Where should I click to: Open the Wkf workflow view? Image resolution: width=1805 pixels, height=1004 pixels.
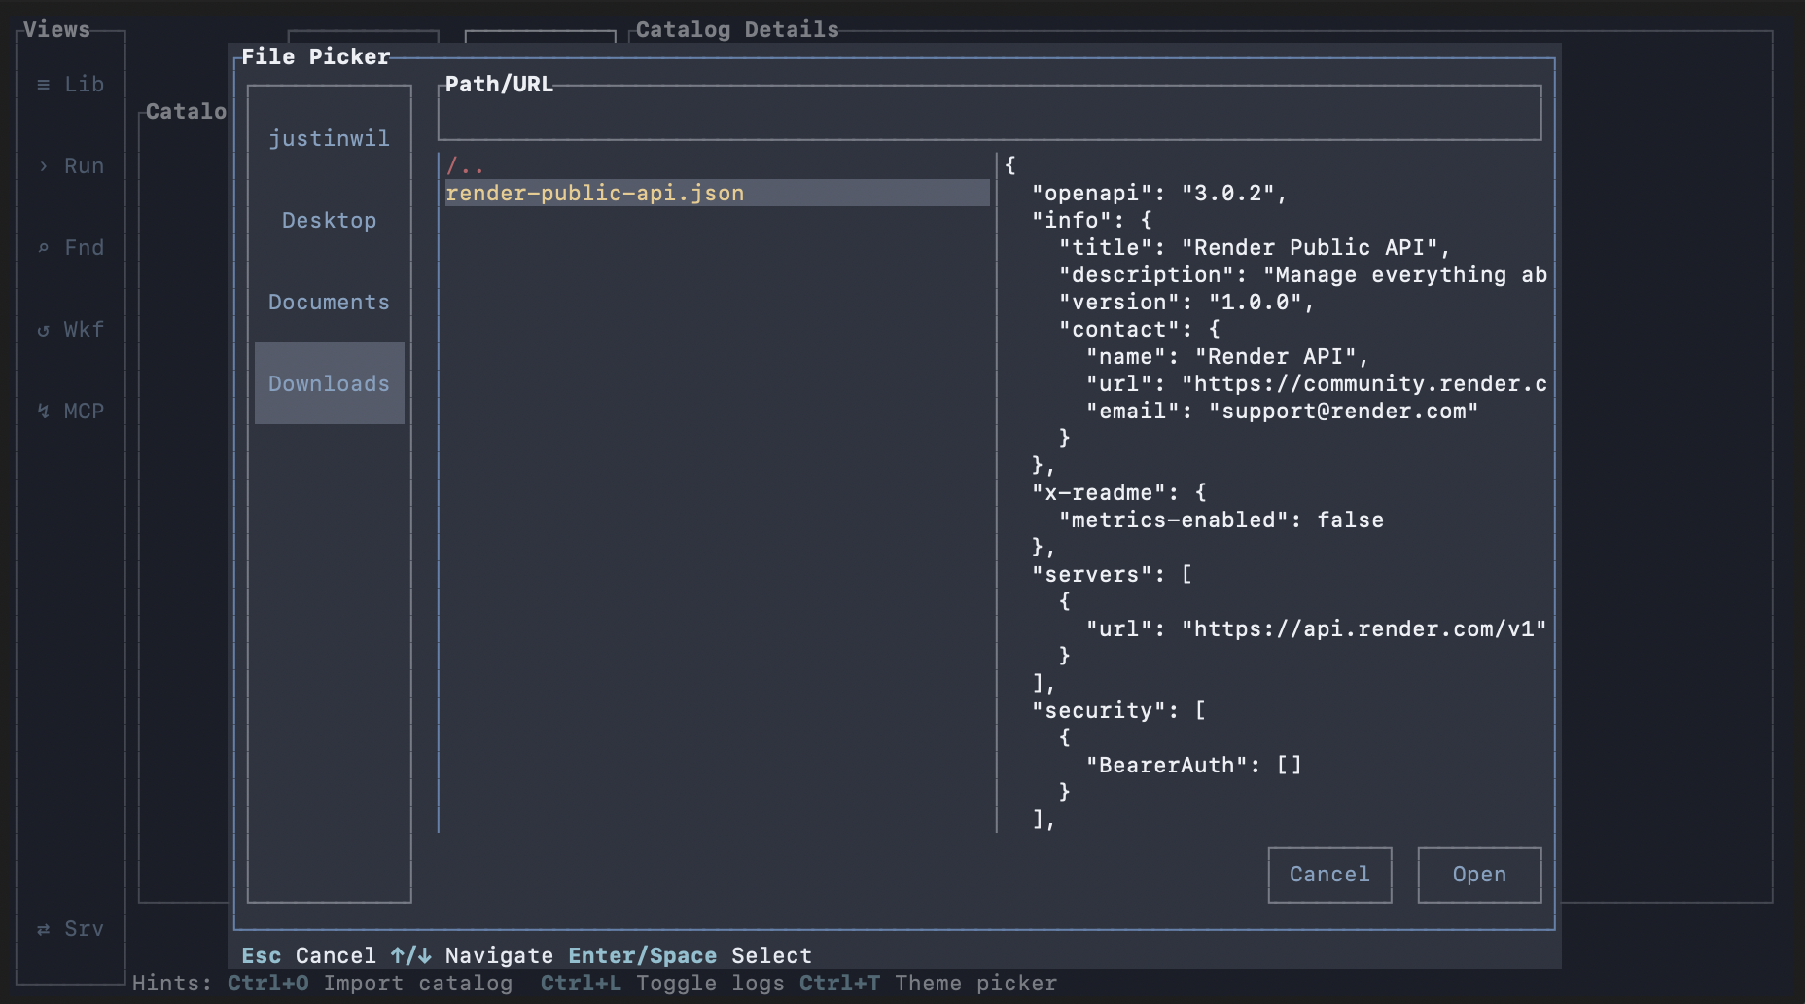(71, 329)
